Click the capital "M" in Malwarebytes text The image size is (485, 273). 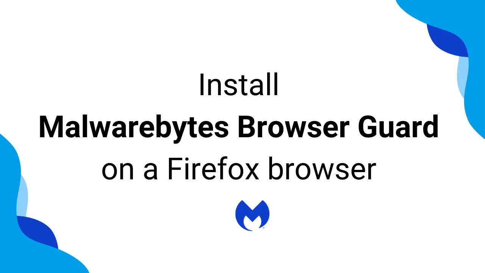point(51,127)
